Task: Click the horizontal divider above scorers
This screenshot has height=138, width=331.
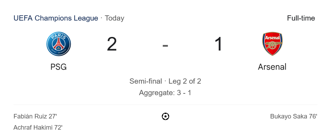Action: click(165, 105)
